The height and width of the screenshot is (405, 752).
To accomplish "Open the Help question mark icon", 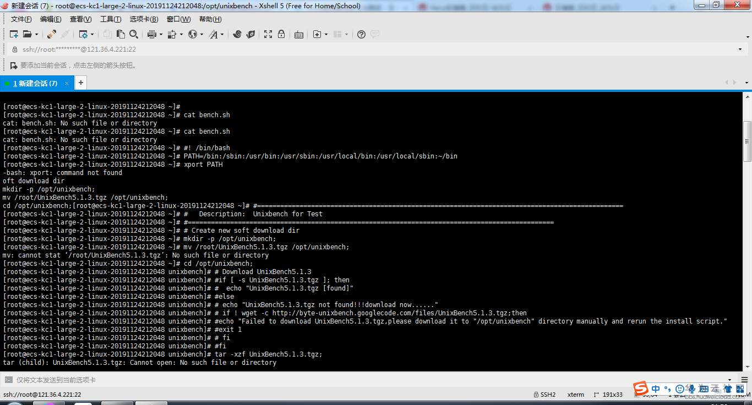I will coord(361,34).
